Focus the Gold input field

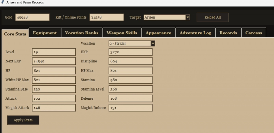[x=33, y=17]
